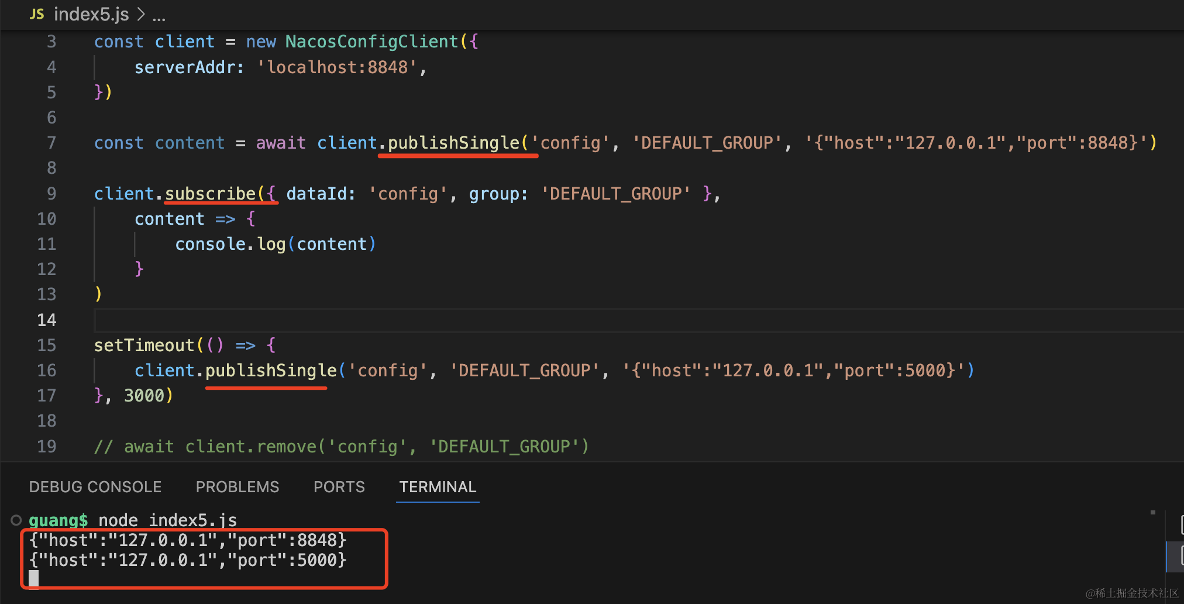The image size is (1184, 604).
Task: Place cursor on console.log call
Action: pyautogui.click(x=230, y=244)
